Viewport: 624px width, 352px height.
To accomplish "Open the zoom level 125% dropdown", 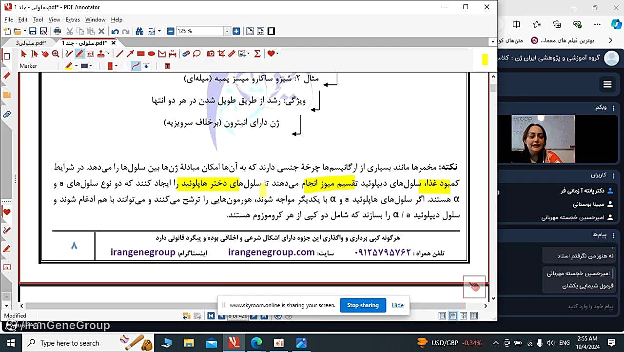I will coord(227,31).
